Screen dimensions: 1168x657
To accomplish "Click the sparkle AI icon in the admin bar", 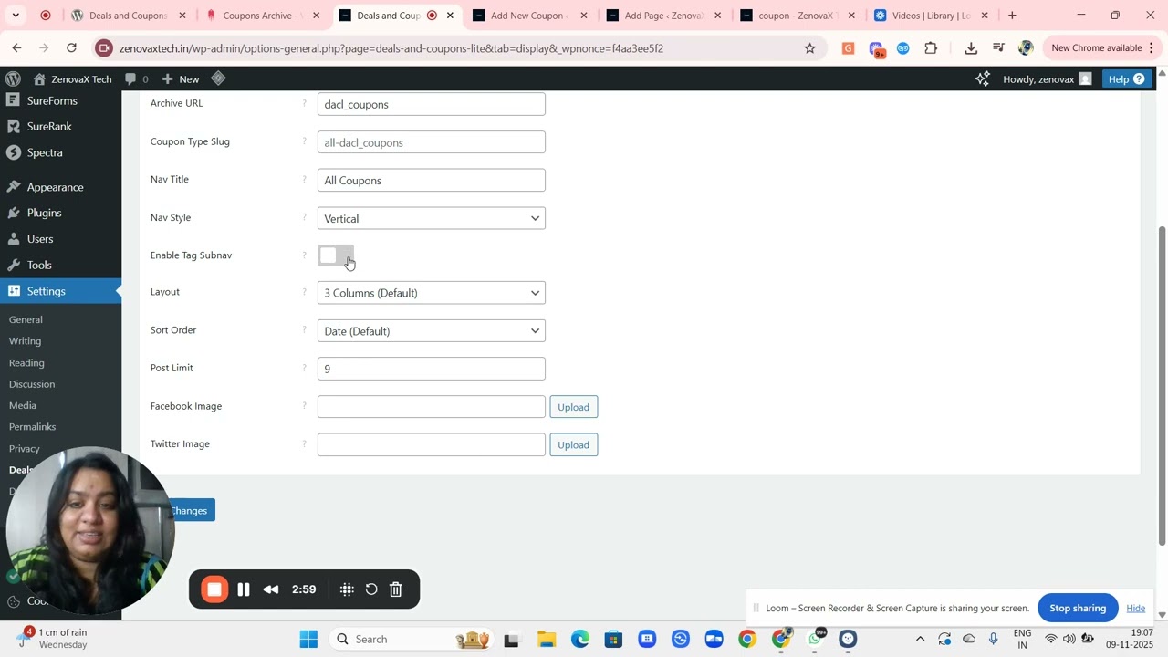I will [x=982, y=79].
